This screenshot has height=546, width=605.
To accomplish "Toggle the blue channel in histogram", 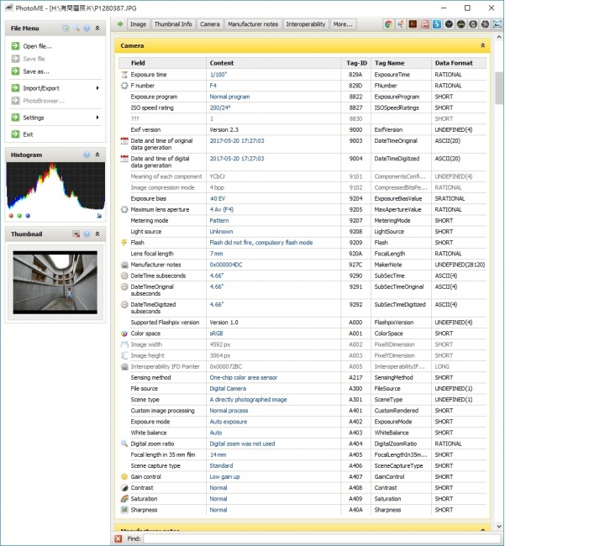I will [26, 216].
